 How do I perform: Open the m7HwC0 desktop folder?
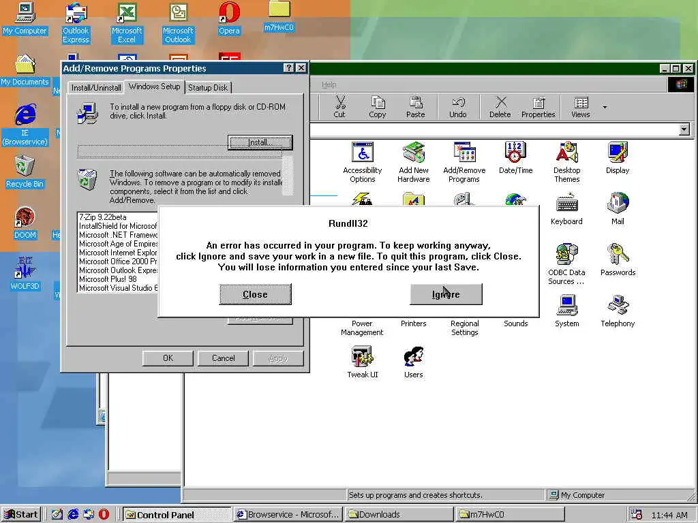279,17
